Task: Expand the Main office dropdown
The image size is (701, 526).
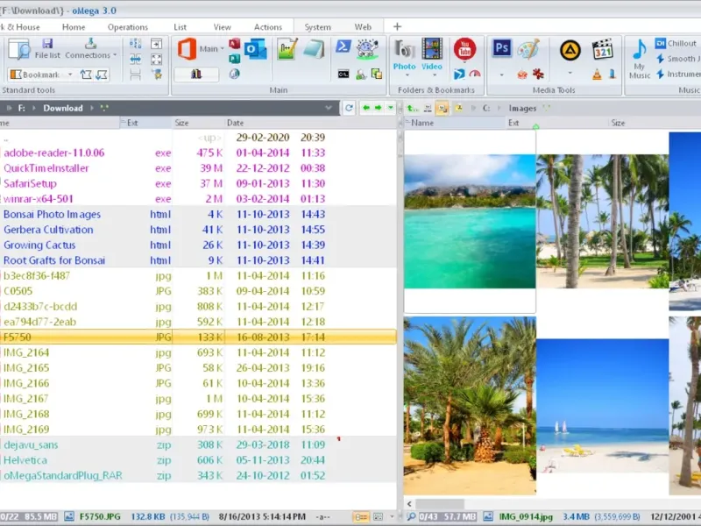Action: pos(223,49)
